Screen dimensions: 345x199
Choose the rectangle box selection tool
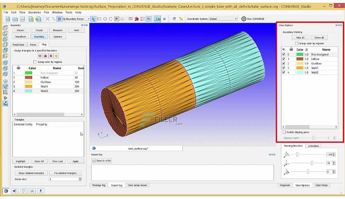pyautogui.click(x=99, y=19)
